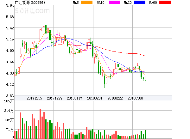Screen dimensions: 190x139
Task: Click the 20180222 date label
Action: [x=115, y=98]
